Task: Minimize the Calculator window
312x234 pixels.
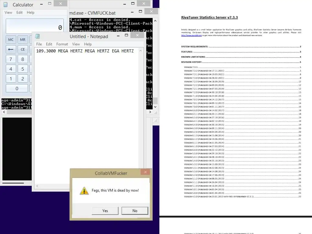Action: click(x=41, y=4)
